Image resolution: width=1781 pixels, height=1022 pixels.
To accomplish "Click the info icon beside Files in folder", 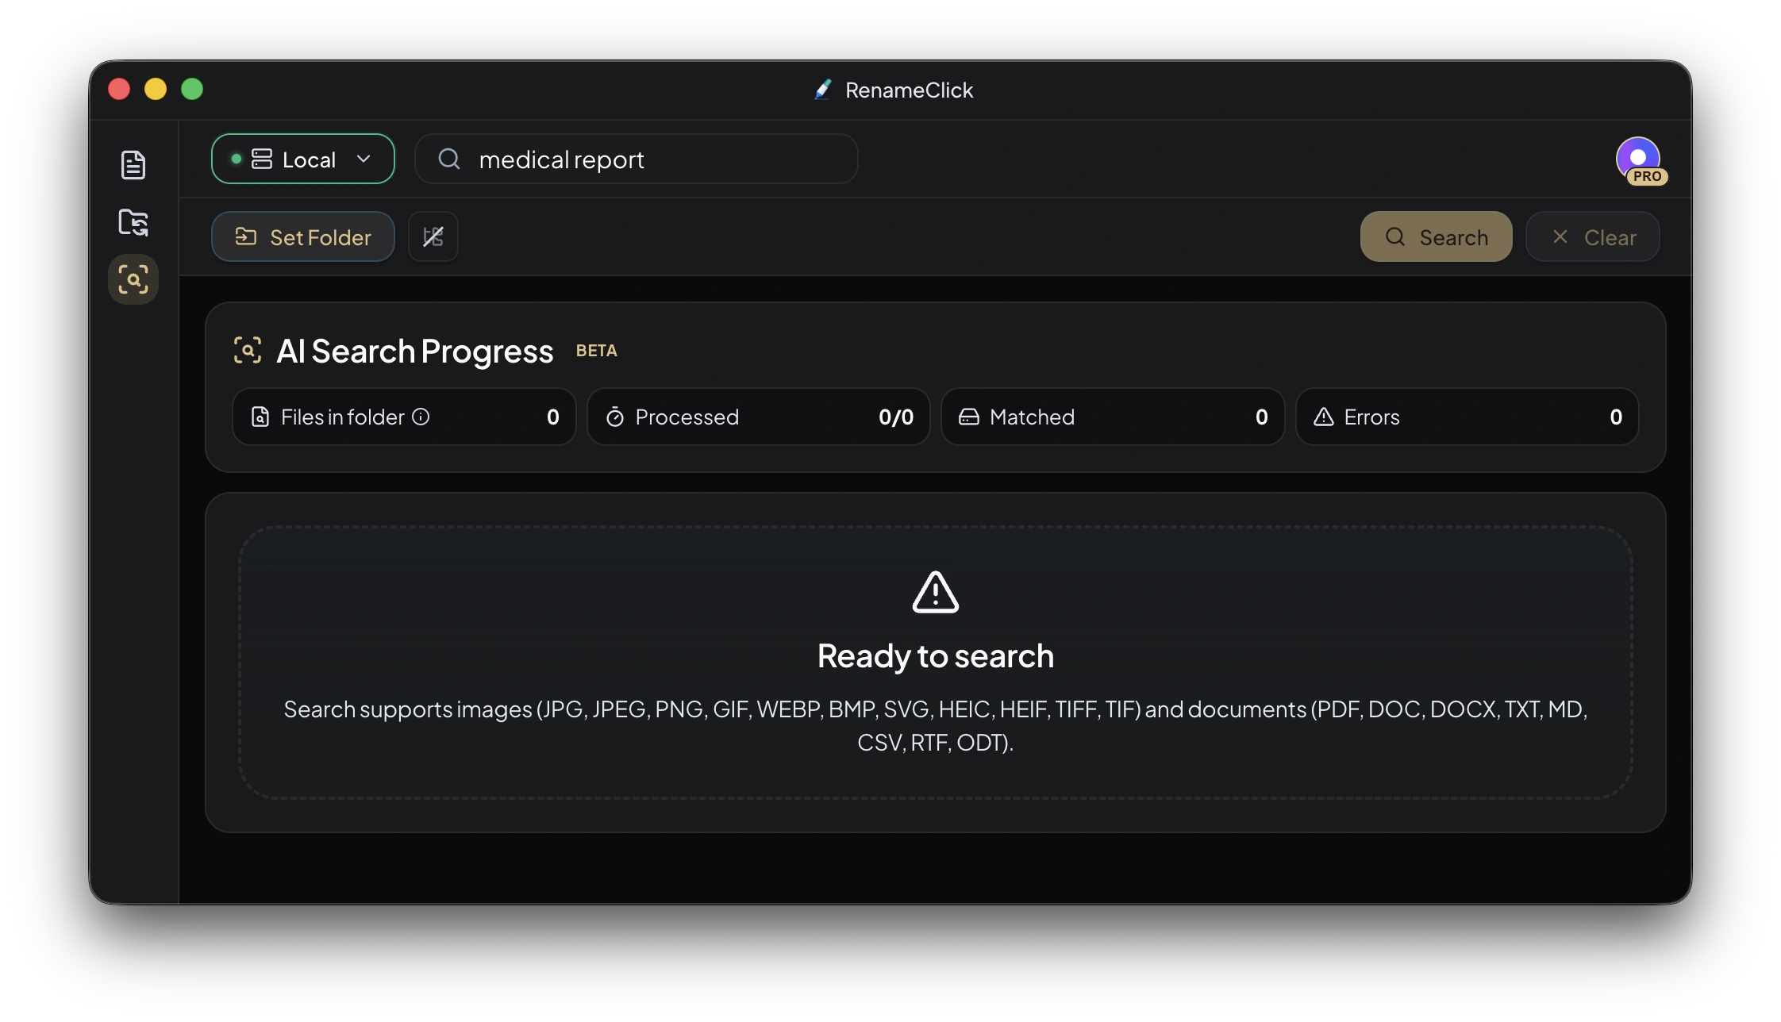I will tap(421, 417).
